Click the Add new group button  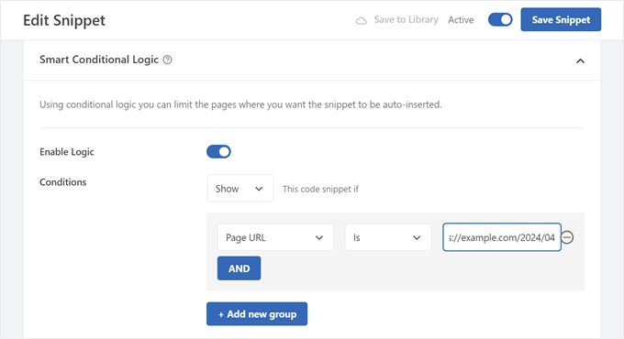[x=257, y=314]
